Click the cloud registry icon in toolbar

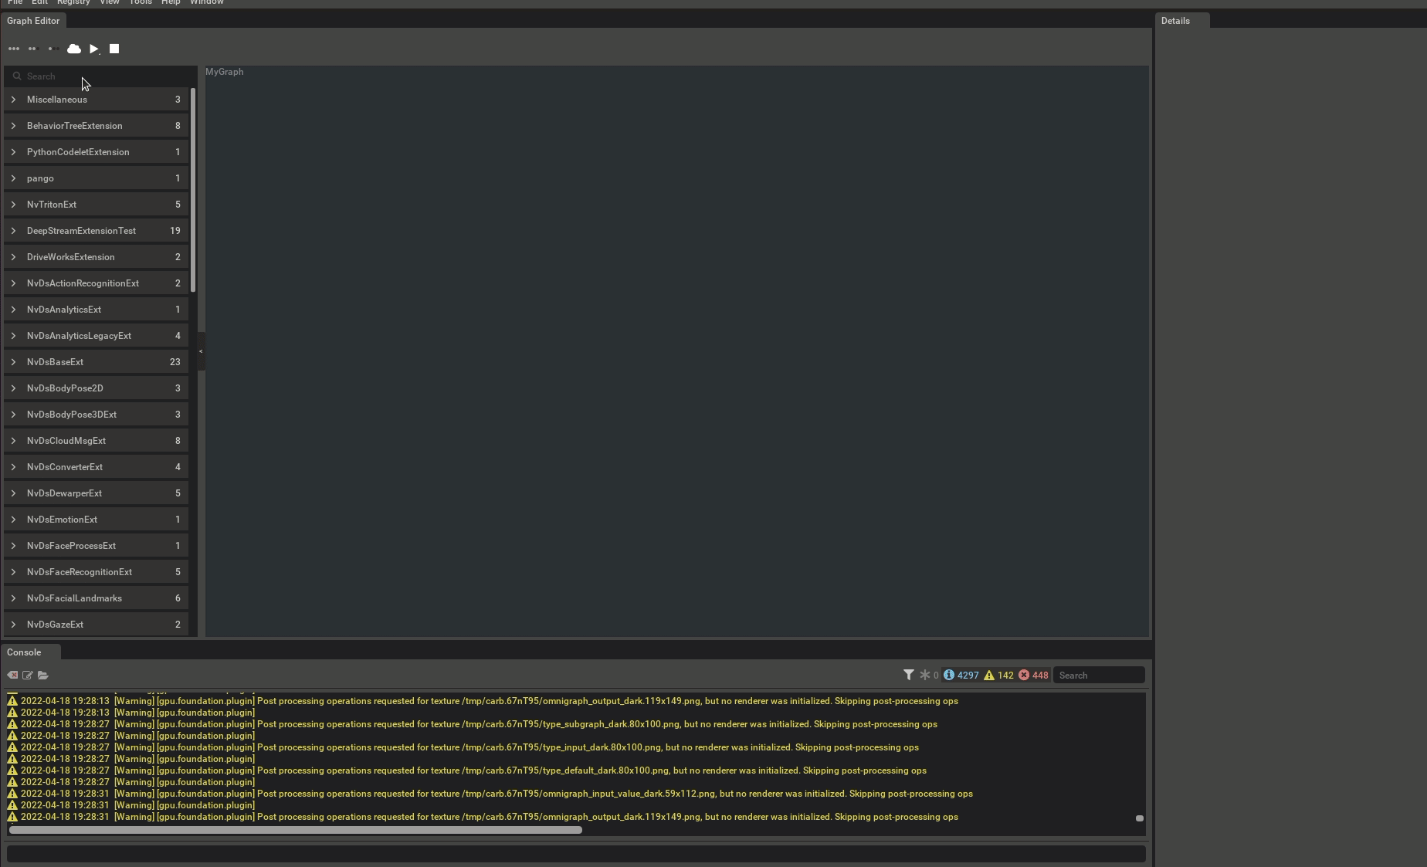tap(73, 49)
